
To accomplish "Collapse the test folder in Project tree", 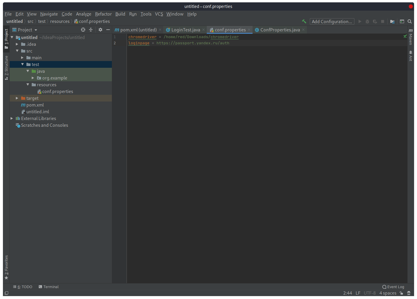I will pyautogui.click(x=23, y=64).
